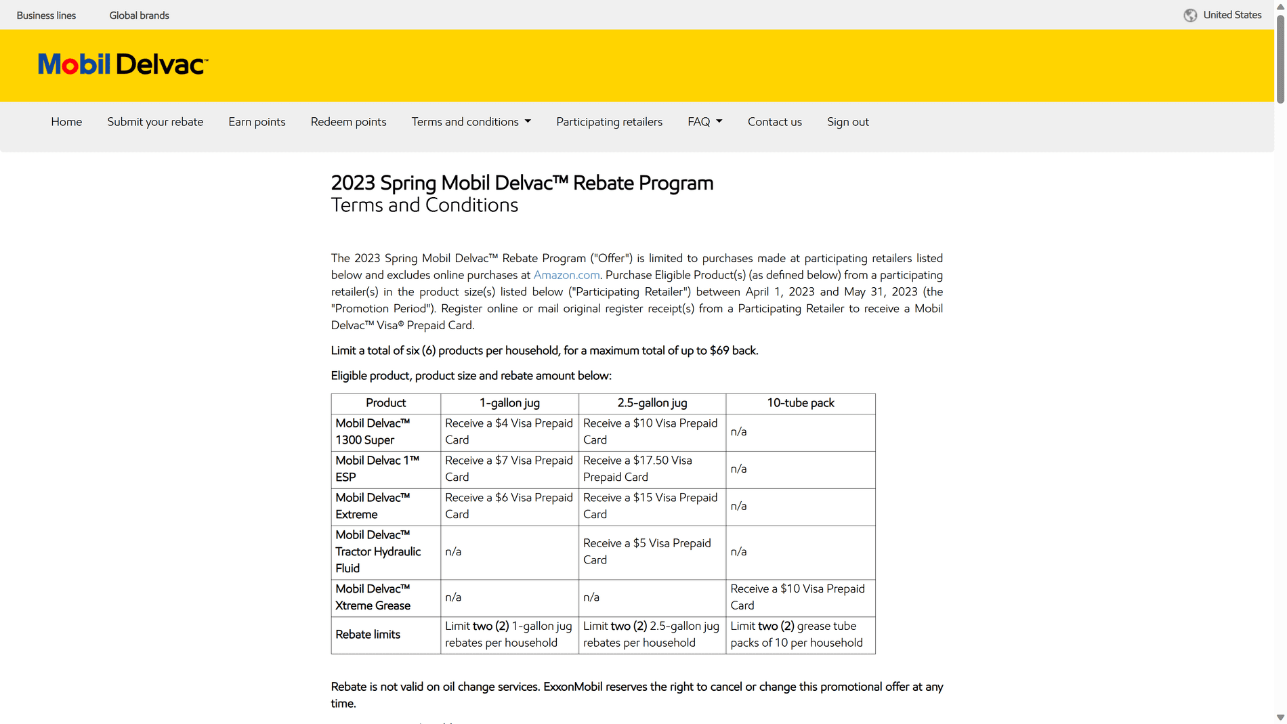The height and width of the screenshot is (724, 1287).
Task: Expand the FAQ dropdown menu
Action: click(705, 122)
